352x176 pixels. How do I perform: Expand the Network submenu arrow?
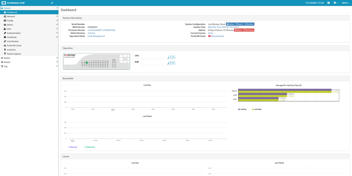(57, 16)
